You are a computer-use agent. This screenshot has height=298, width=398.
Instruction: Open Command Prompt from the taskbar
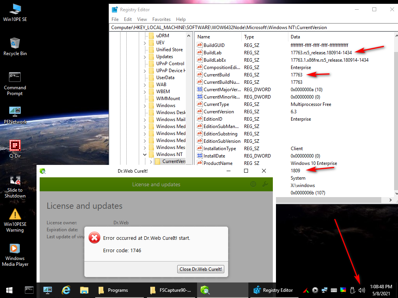point(29,290)
